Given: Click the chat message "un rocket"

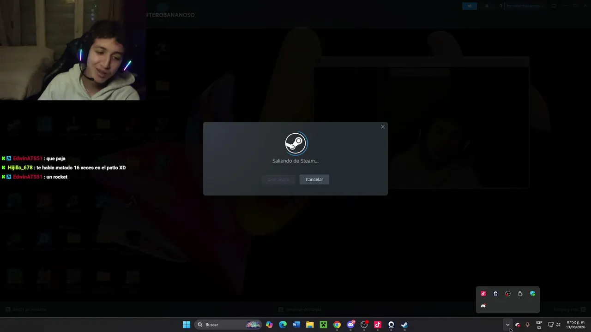Looking at the screenshot, I should pyautogui.click(x=56, y=177).
